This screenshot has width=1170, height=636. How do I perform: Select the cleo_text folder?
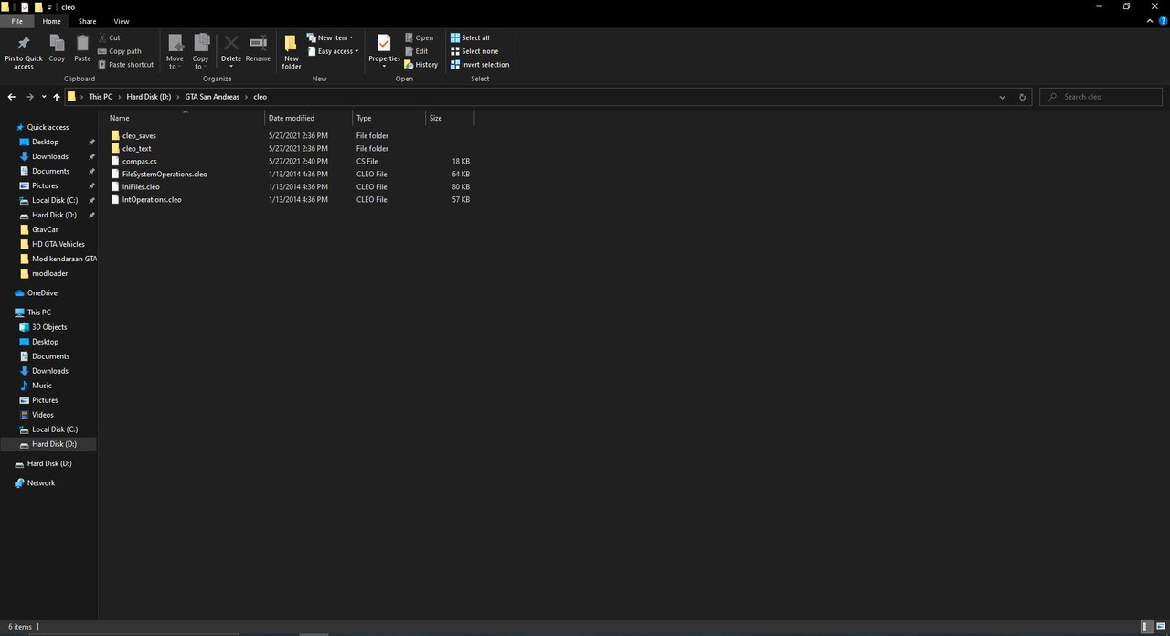tap(137, 148)
